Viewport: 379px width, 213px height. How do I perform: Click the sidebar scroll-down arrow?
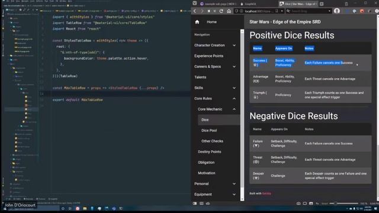242,199
